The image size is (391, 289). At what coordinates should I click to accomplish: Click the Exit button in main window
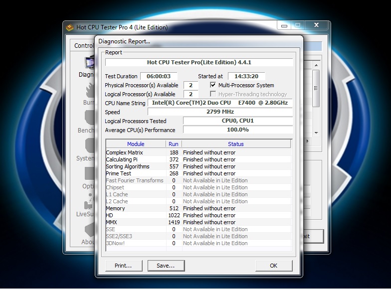[x=313, y=236]
